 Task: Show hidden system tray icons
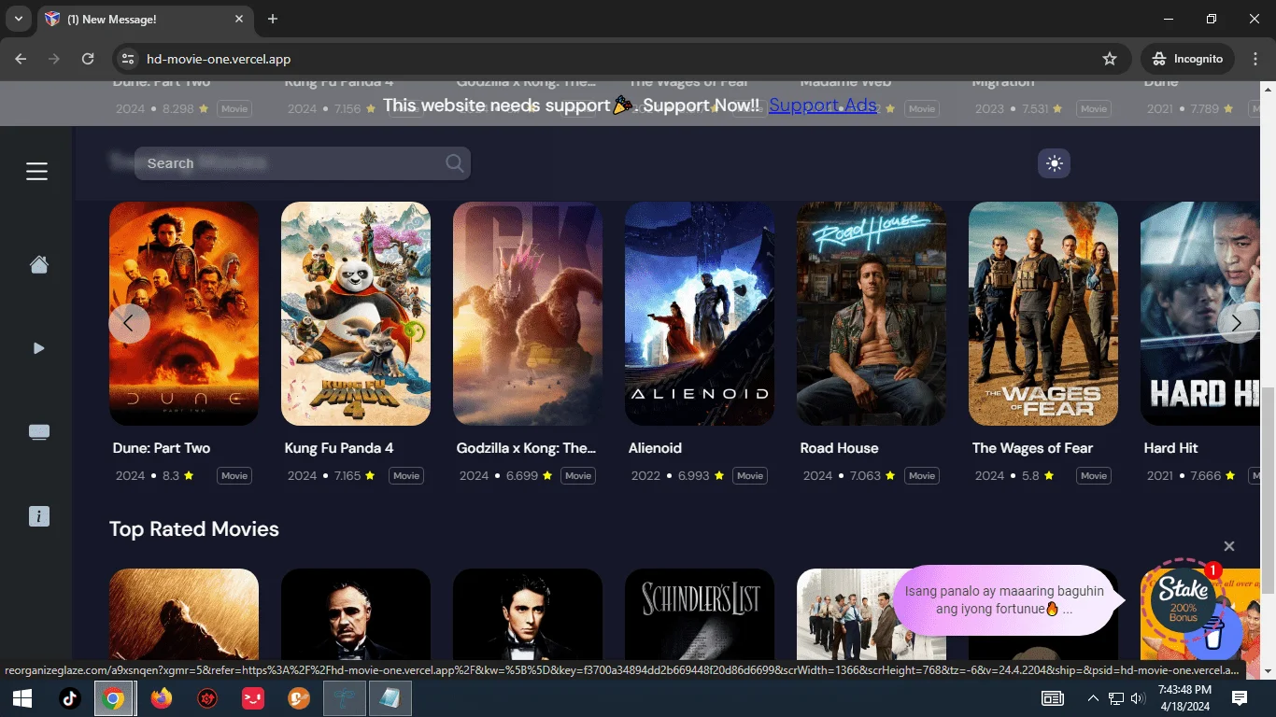point(1093,698)
